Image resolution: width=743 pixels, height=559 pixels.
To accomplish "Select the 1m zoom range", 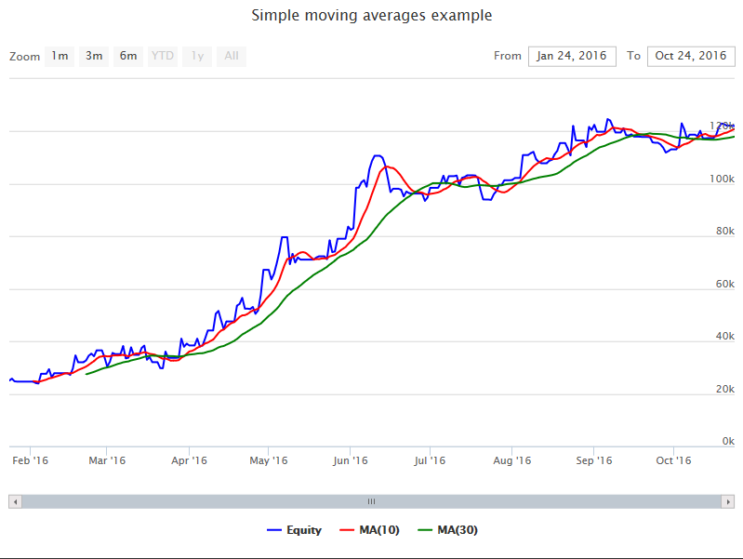I will [x=60, y=57].
